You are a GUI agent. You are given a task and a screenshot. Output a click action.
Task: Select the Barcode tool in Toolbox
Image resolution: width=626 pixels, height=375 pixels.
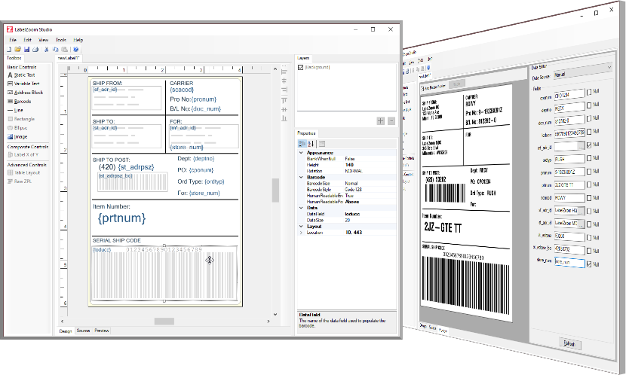tap(19, 101)
